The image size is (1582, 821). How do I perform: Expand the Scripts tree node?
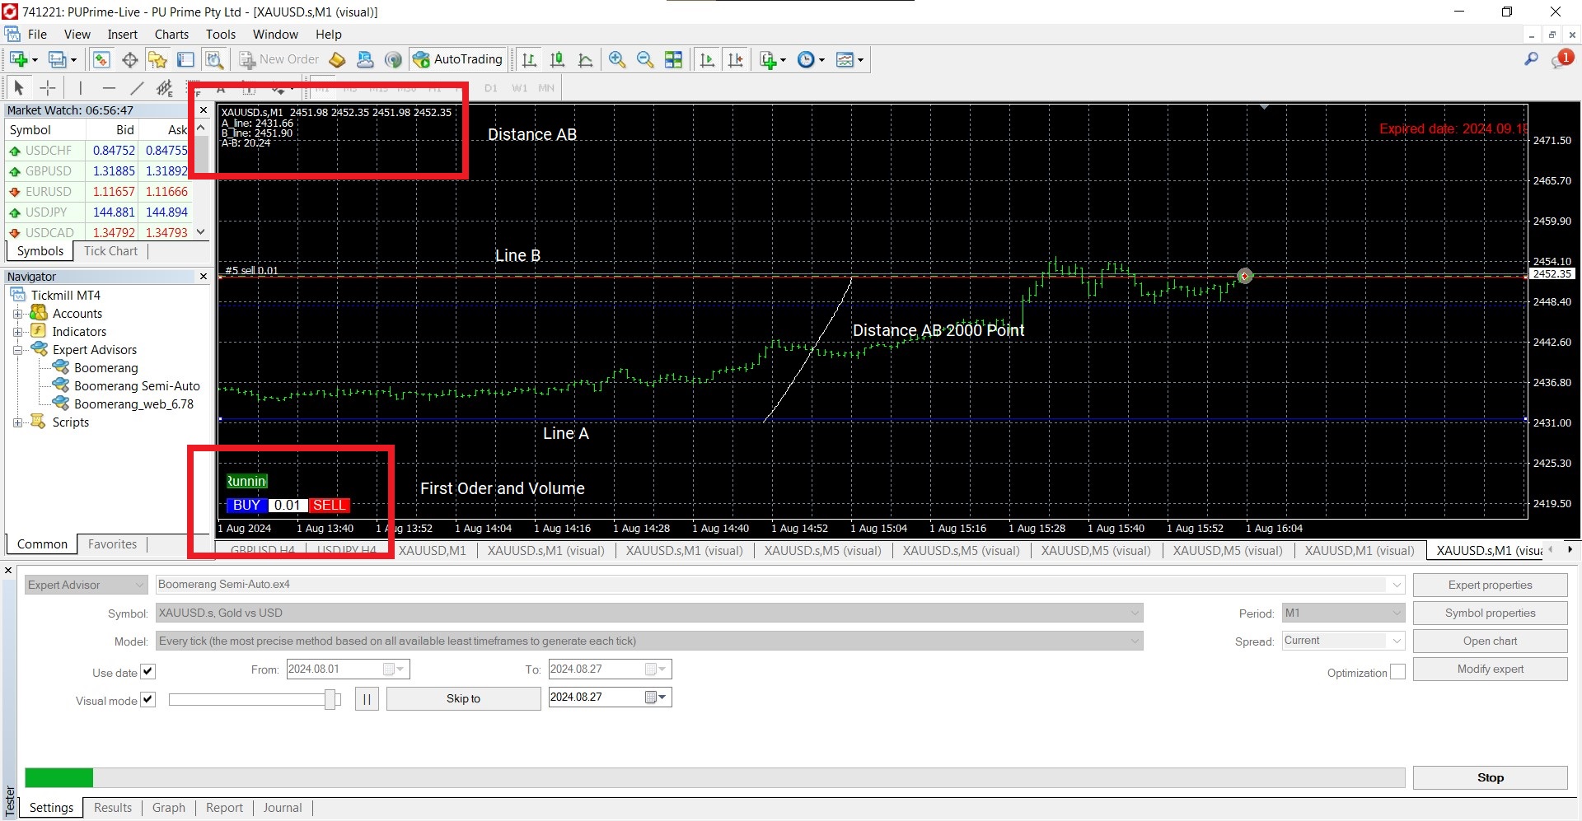pos(17,422)
